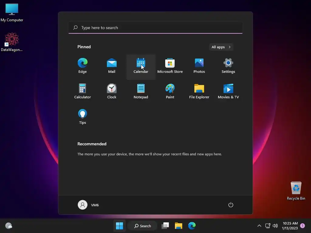Select the DataWagon desktop shortcut
311x233 pixels.
(12, 42)
